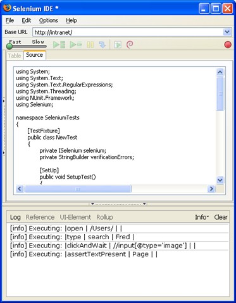This screenshot has width=236, height=303.
Task: Open the Help menu
Action: pos(71,20)
